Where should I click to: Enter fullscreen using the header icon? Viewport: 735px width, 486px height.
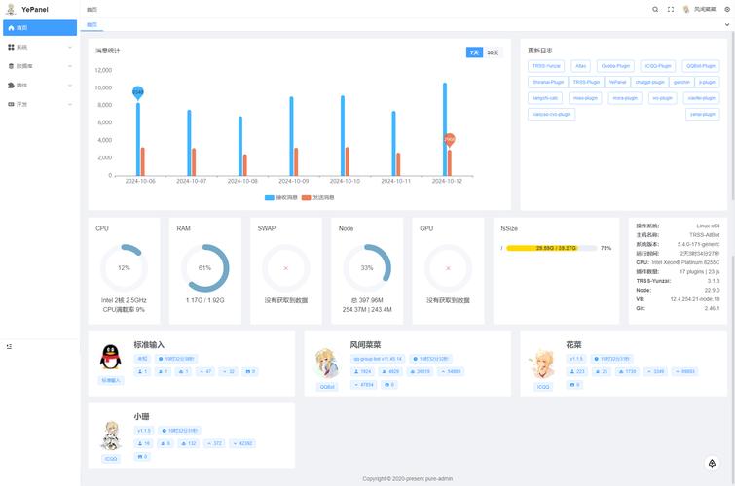tap(669, 9)
